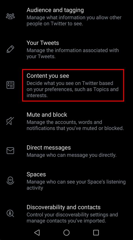Tap the Spaces microphone icon
The height and width of the screenshot is (240, 133).
tap(10, 180)
